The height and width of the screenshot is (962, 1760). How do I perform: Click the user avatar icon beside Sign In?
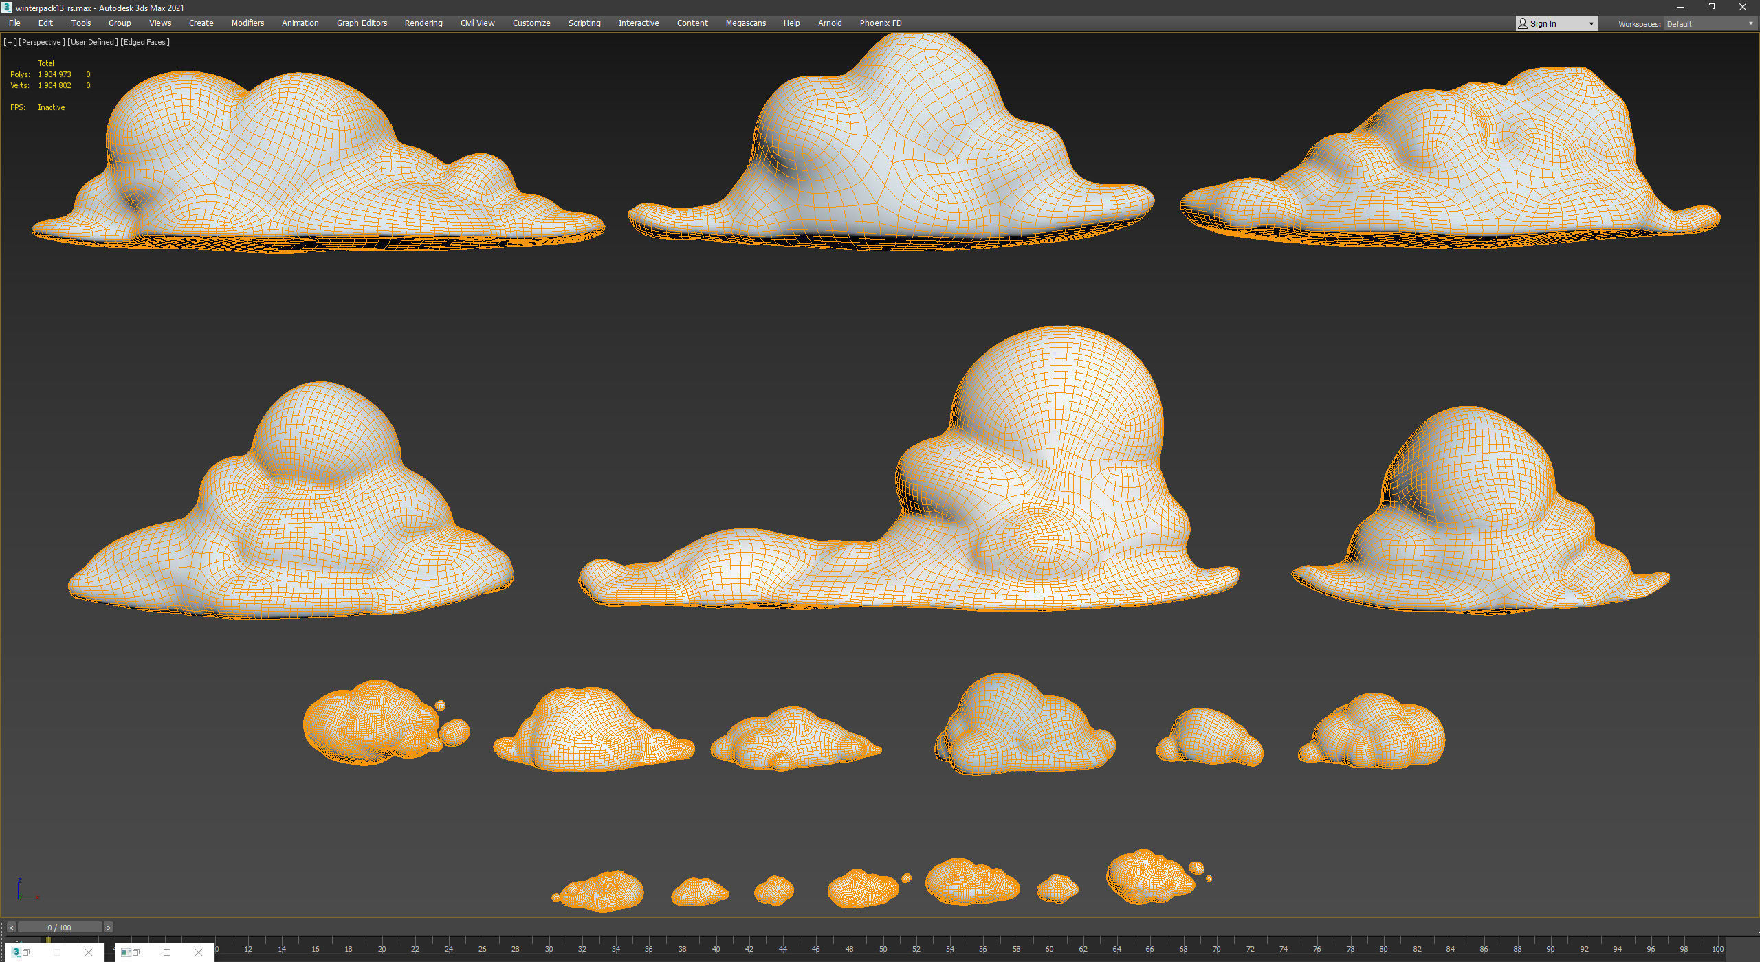(x=1523, y=23)
